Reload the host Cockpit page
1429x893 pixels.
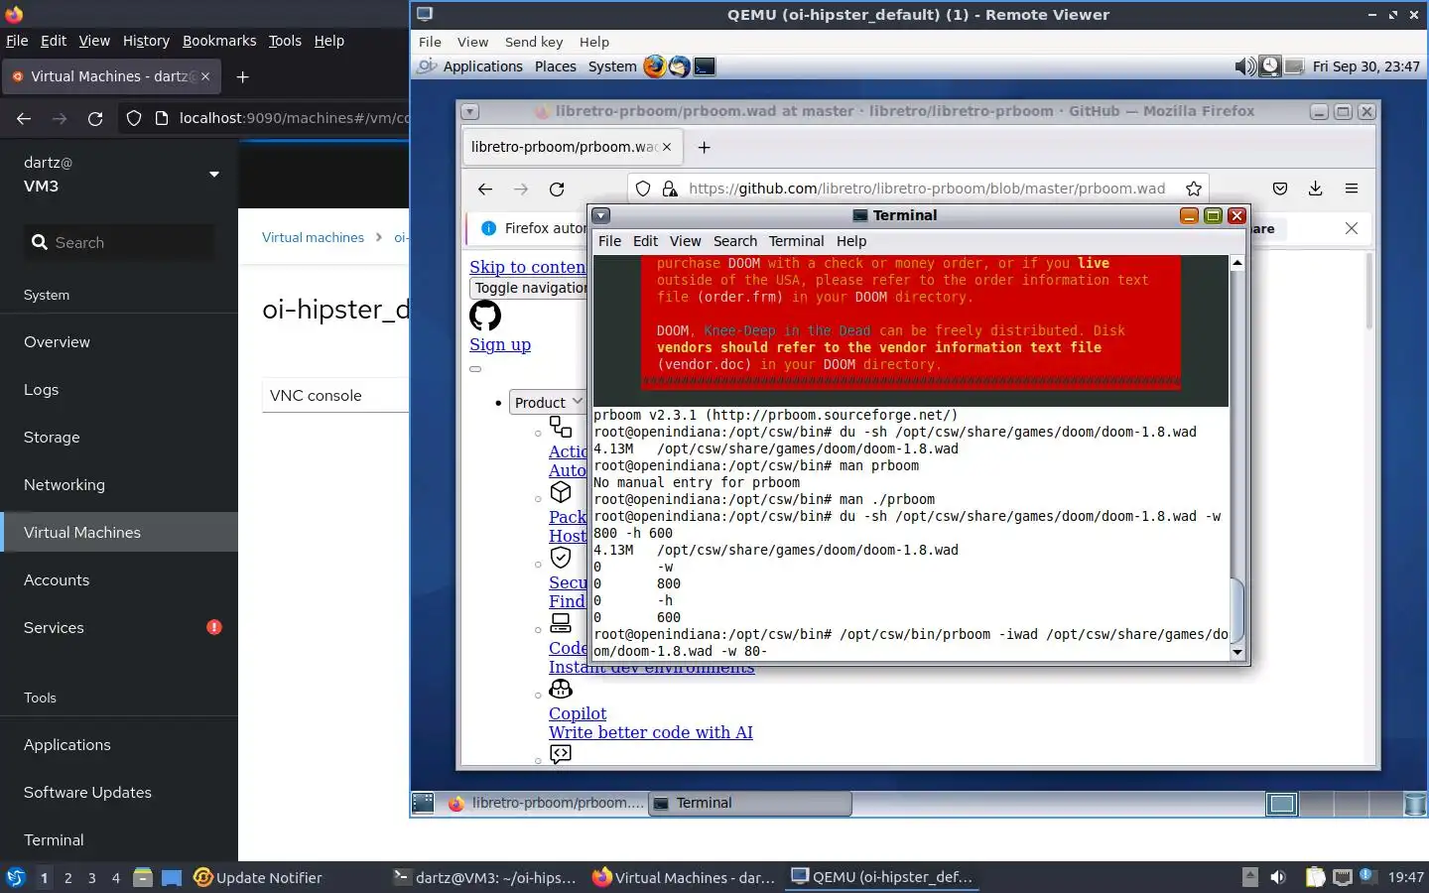point(95,118)
